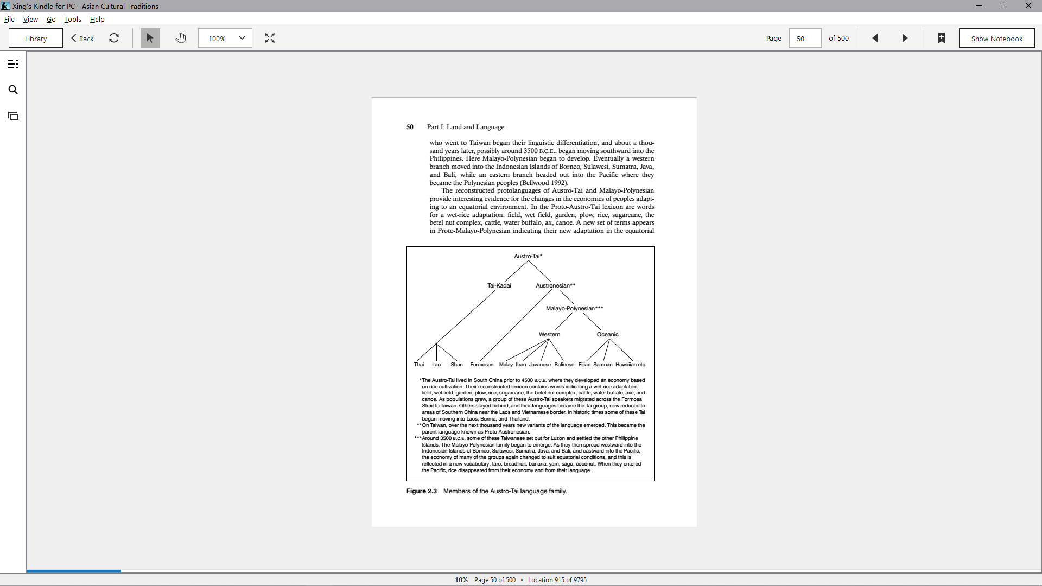Click the 'Formosan' leaf label
The height and width of the screenshot is (586, 1042).
pos(482,365)
